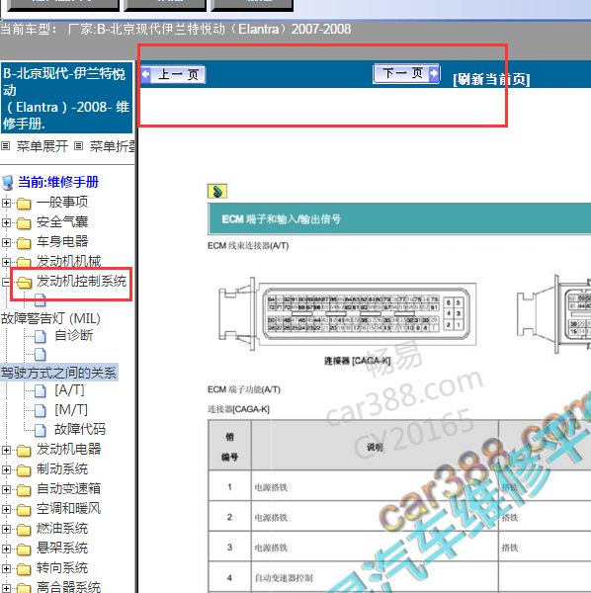Select the 发动机机械 tree label
Viewport: 591px width, 593px height.
tap(69, 261)
